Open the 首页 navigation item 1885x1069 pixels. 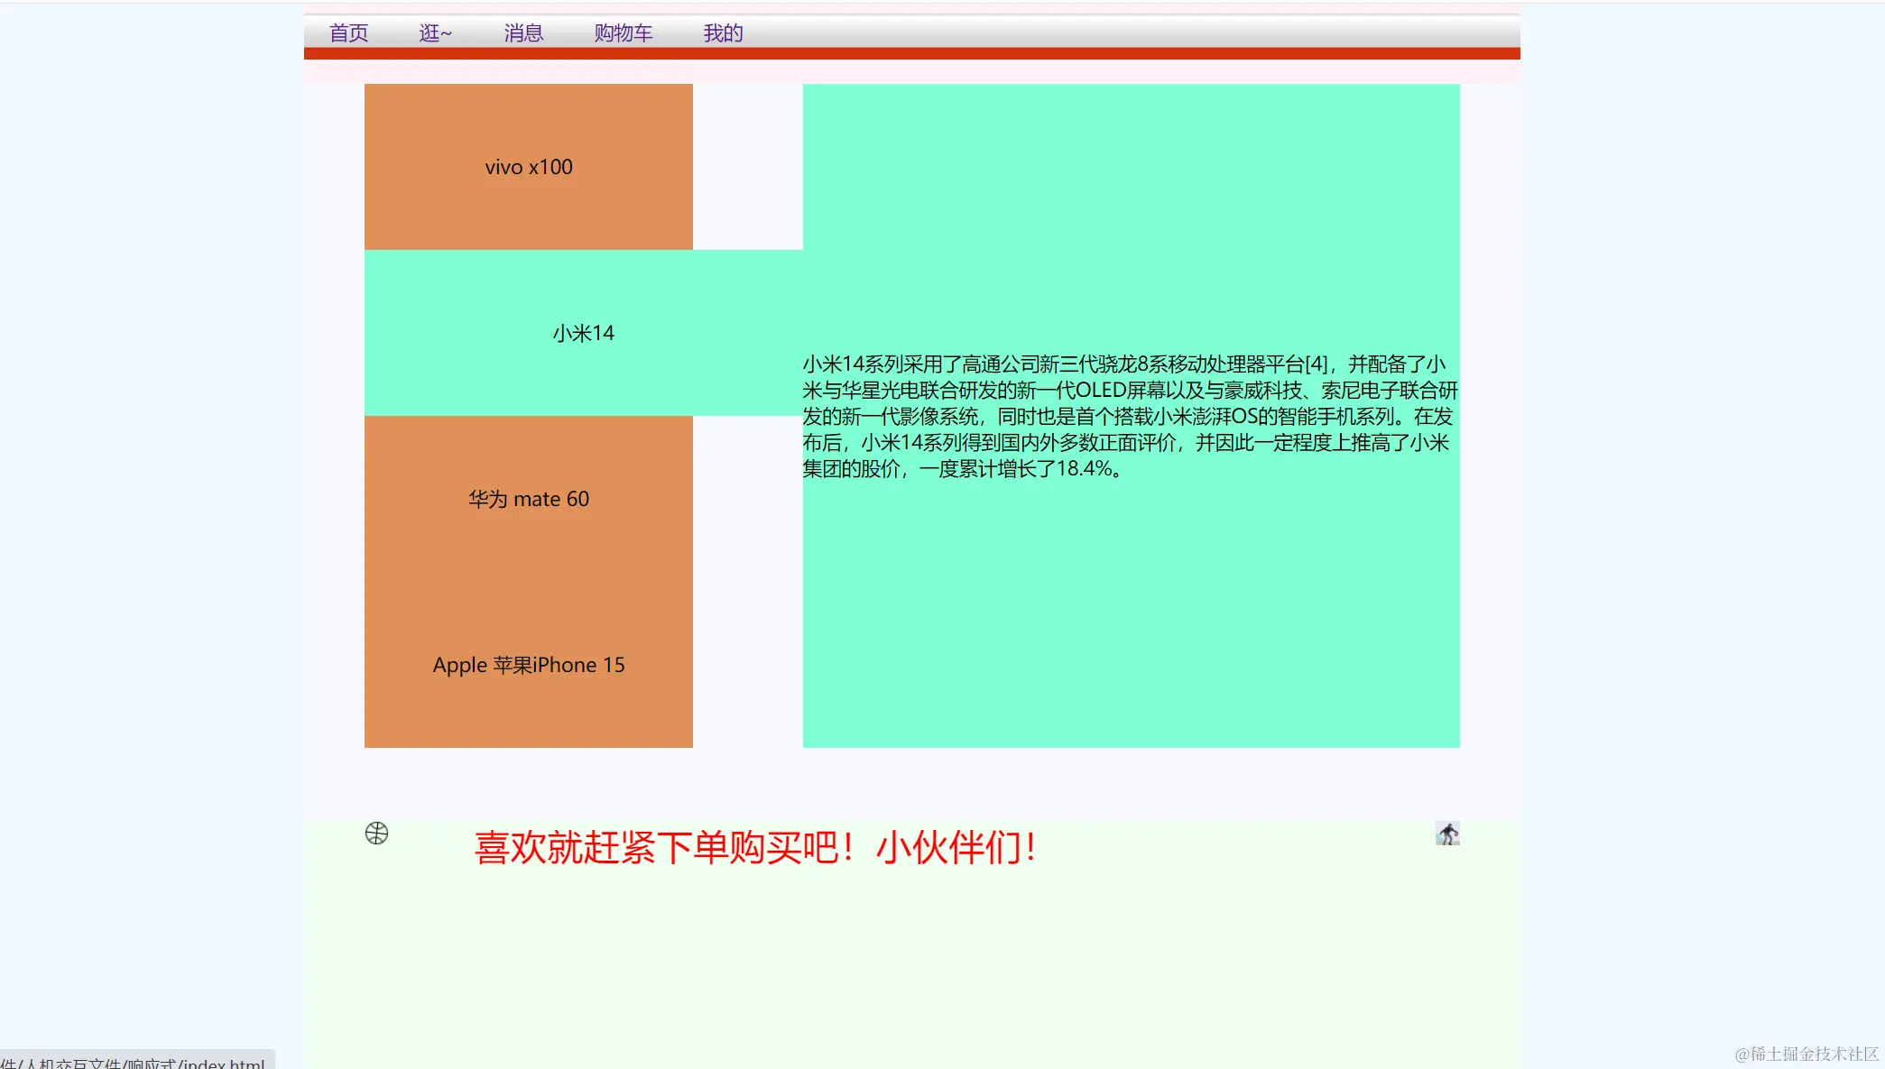pos(348,32)
